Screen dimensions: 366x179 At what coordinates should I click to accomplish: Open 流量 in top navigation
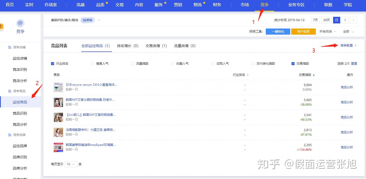81,5
